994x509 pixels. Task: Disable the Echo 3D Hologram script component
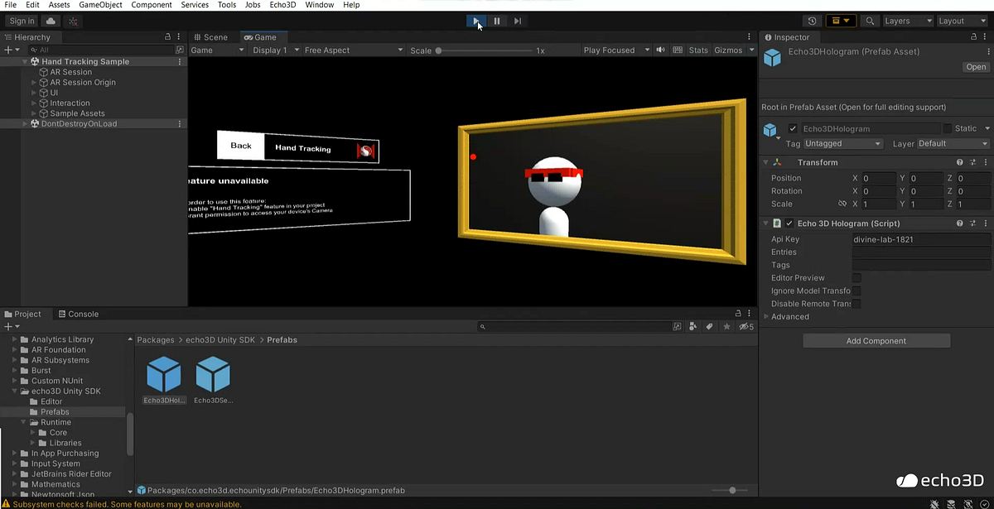pyautogui.click(x=789, y=223)
